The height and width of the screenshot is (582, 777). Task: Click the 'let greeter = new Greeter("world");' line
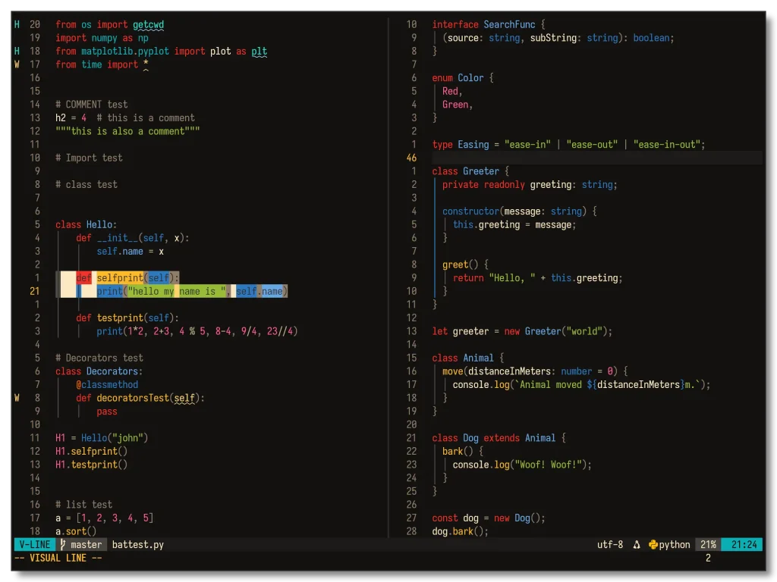point(522,331)
